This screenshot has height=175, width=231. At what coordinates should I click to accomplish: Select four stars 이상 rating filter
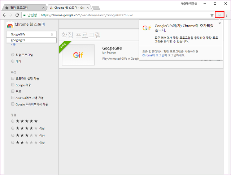point(13,128)
